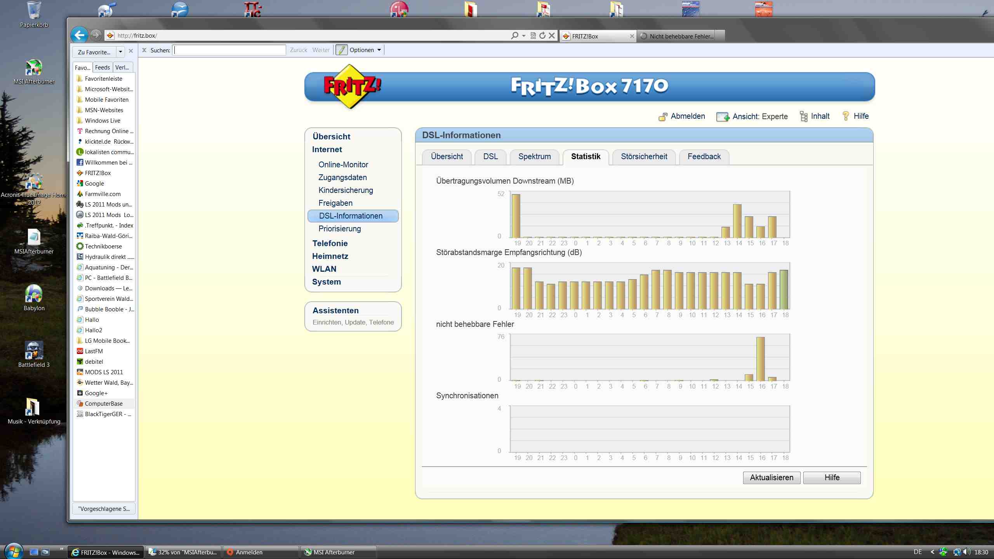Screen dimensions: 994x559
Task: Click the search magnifier in address bar
Action: click(x=514, y=35)
